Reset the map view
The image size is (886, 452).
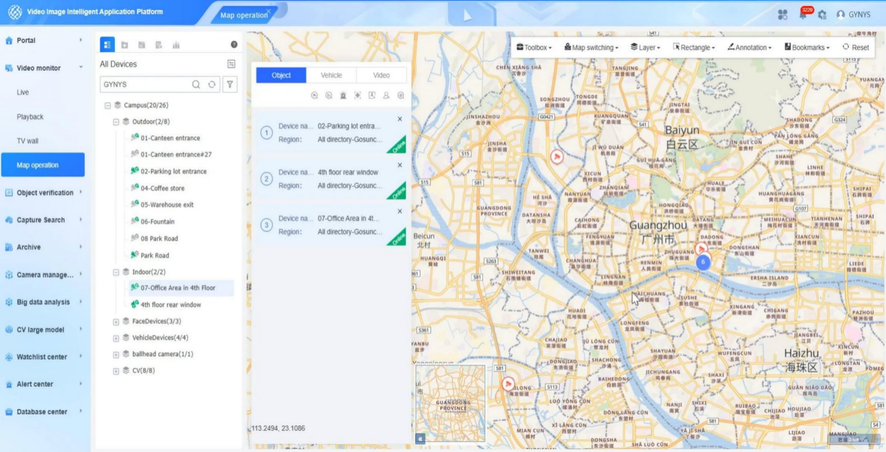856,47
